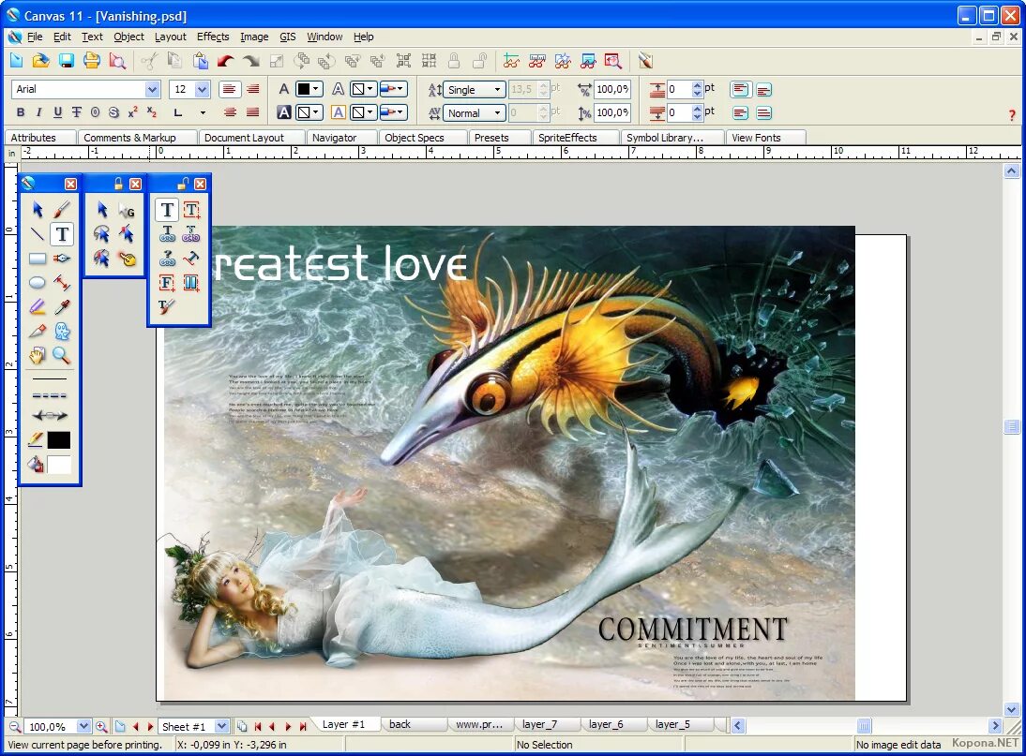Open the black text fill ink dropdown
The width and height of the screenshot is (1026, 756).
309,89
